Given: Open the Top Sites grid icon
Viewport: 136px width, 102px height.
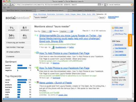Looking at the screenshot, I should pos(8,7).
